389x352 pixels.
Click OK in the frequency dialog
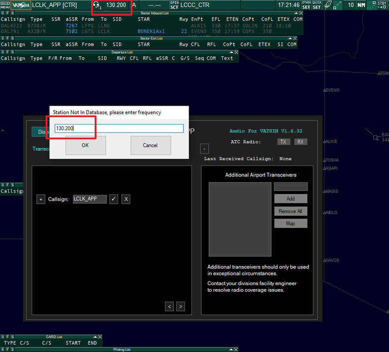(86, 145)
